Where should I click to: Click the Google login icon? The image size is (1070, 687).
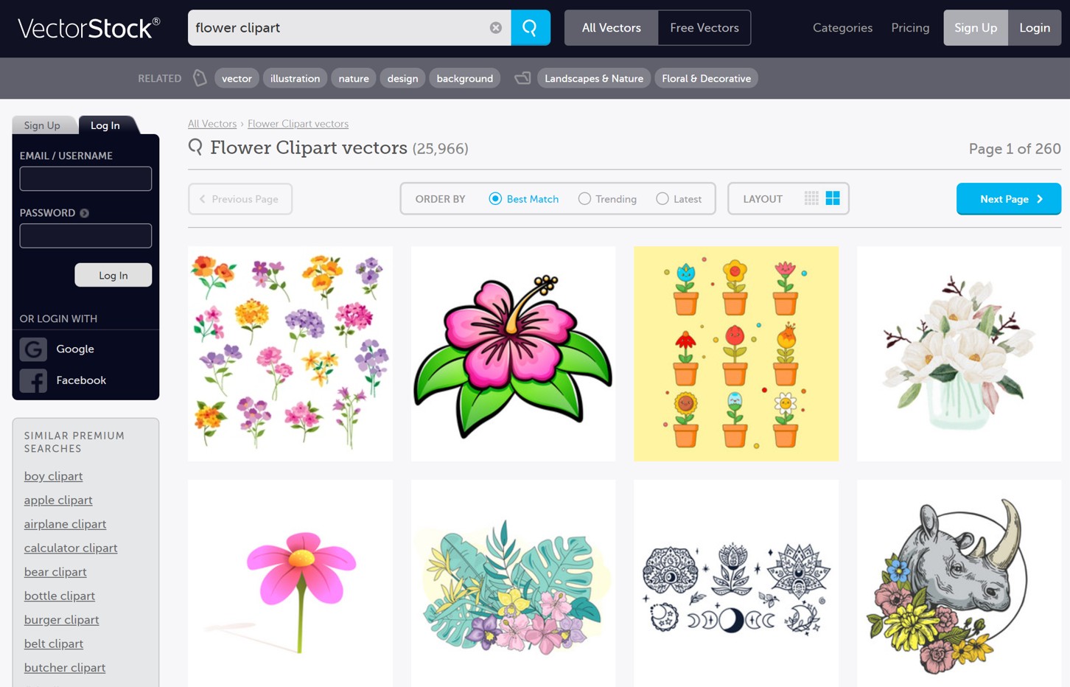(33, 349)
